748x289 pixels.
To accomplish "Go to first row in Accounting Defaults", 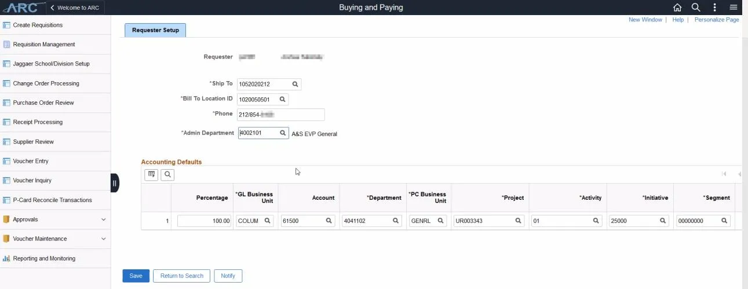I will 724,174.
